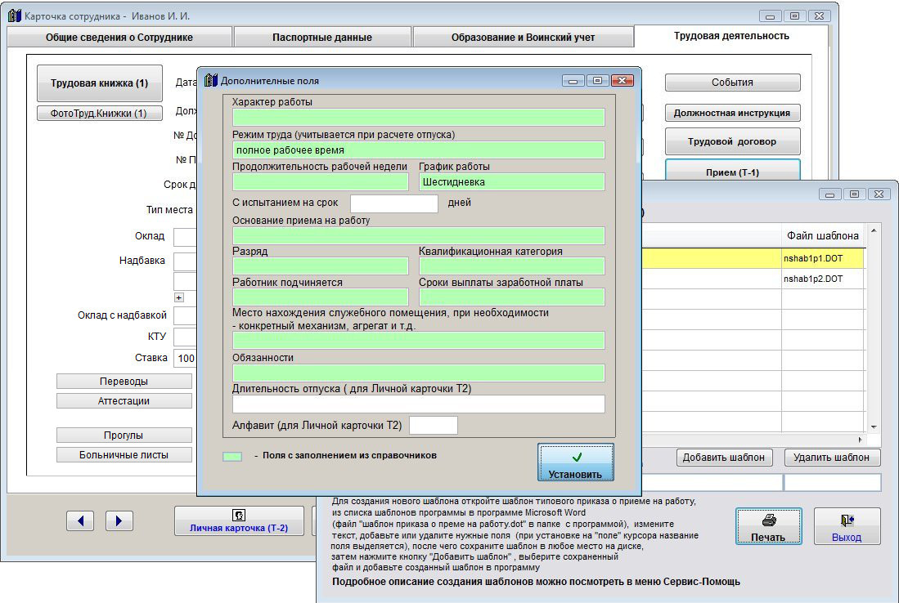Open the График работы reference field
The image size is (899, 603).
[511, 182]
